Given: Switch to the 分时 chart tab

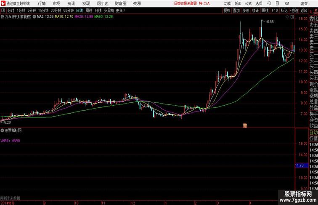Looking at the screenshot, I should tap(11, 11).
